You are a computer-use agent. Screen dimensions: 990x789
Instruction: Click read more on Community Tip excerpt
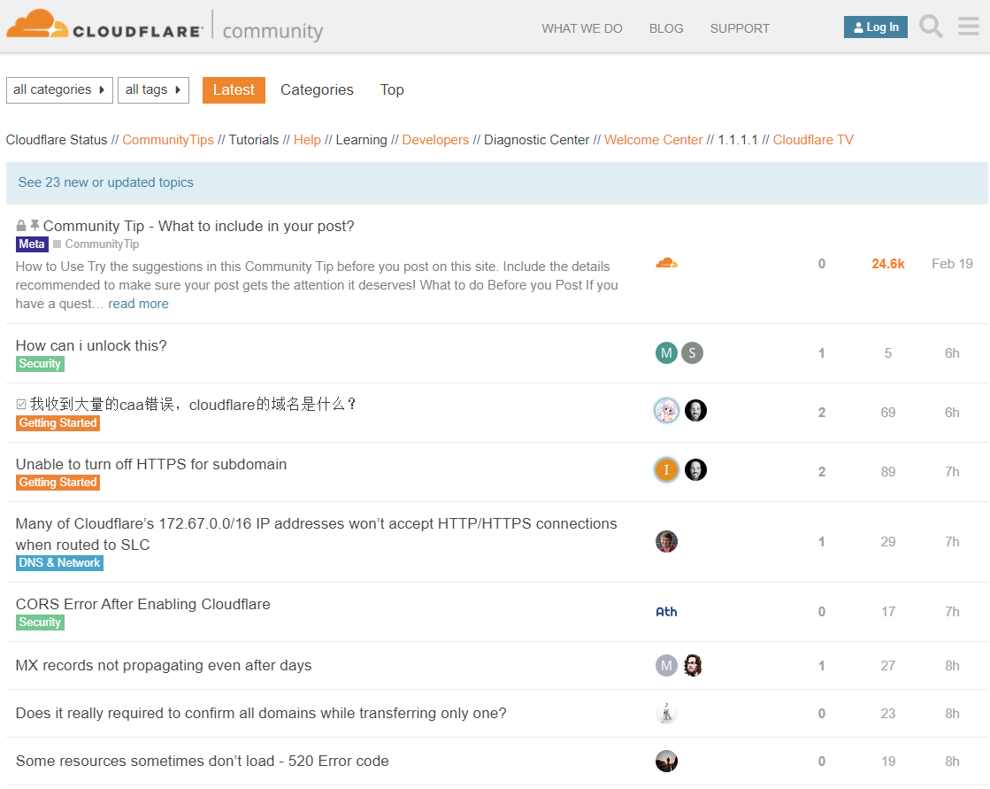click(x=138, y=304)
